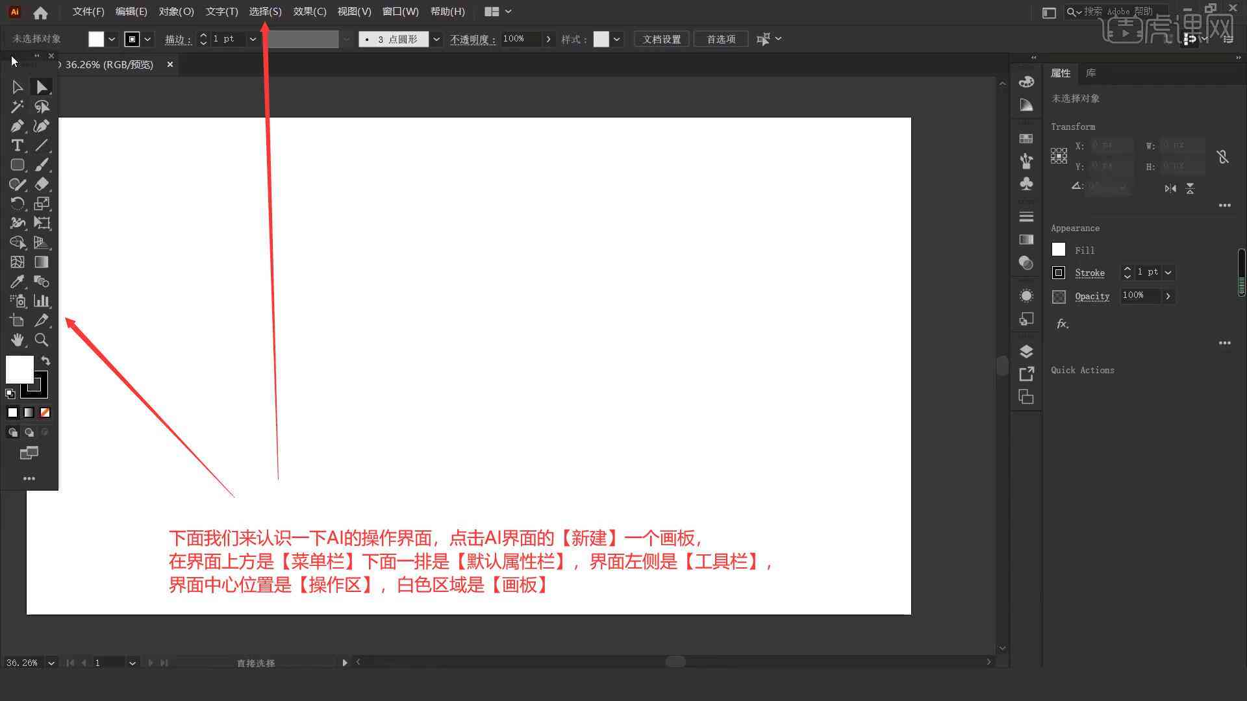
Task: Click the Layers panel icon
Action: (x=1026, y=351)
